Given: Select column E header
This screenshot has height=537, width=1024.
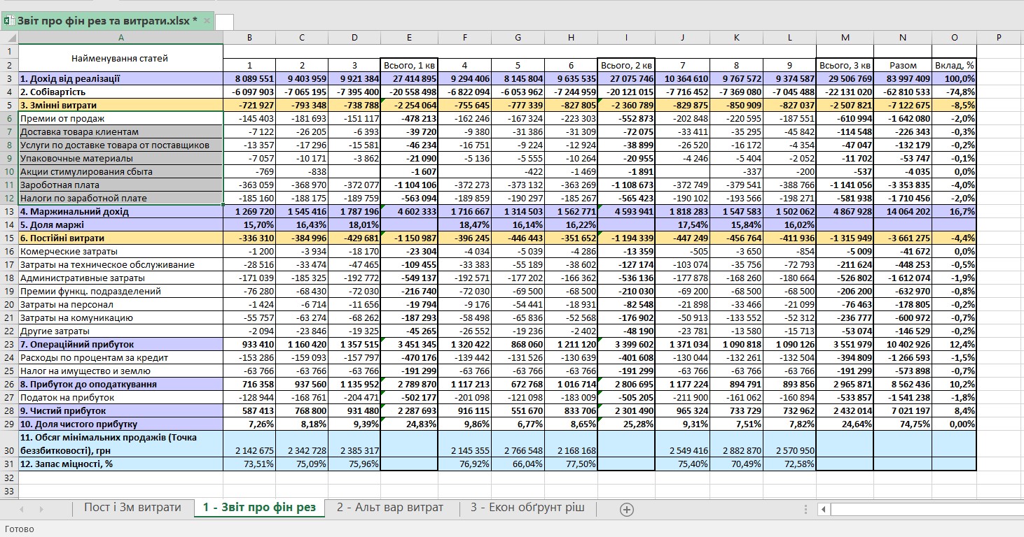Looking at the screenshot, I should [x=409, y=37].
